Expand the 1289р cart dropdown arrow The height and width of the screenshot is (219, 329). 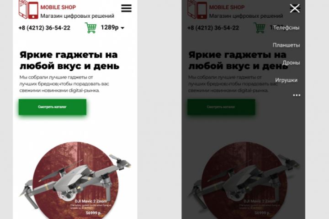pos(122,28)
